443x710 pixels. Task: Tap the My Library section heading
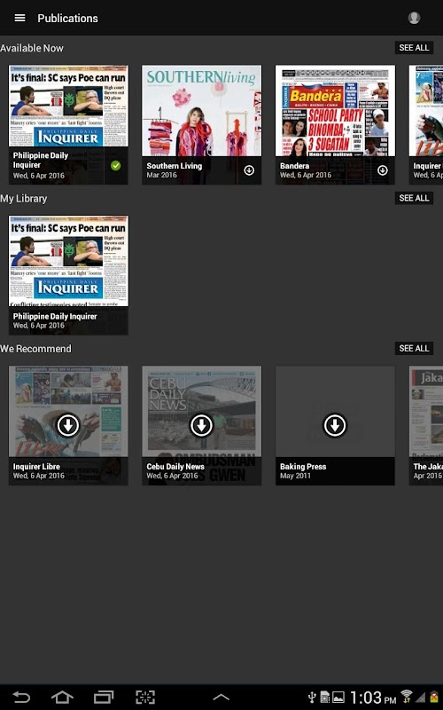click(24, 198)
